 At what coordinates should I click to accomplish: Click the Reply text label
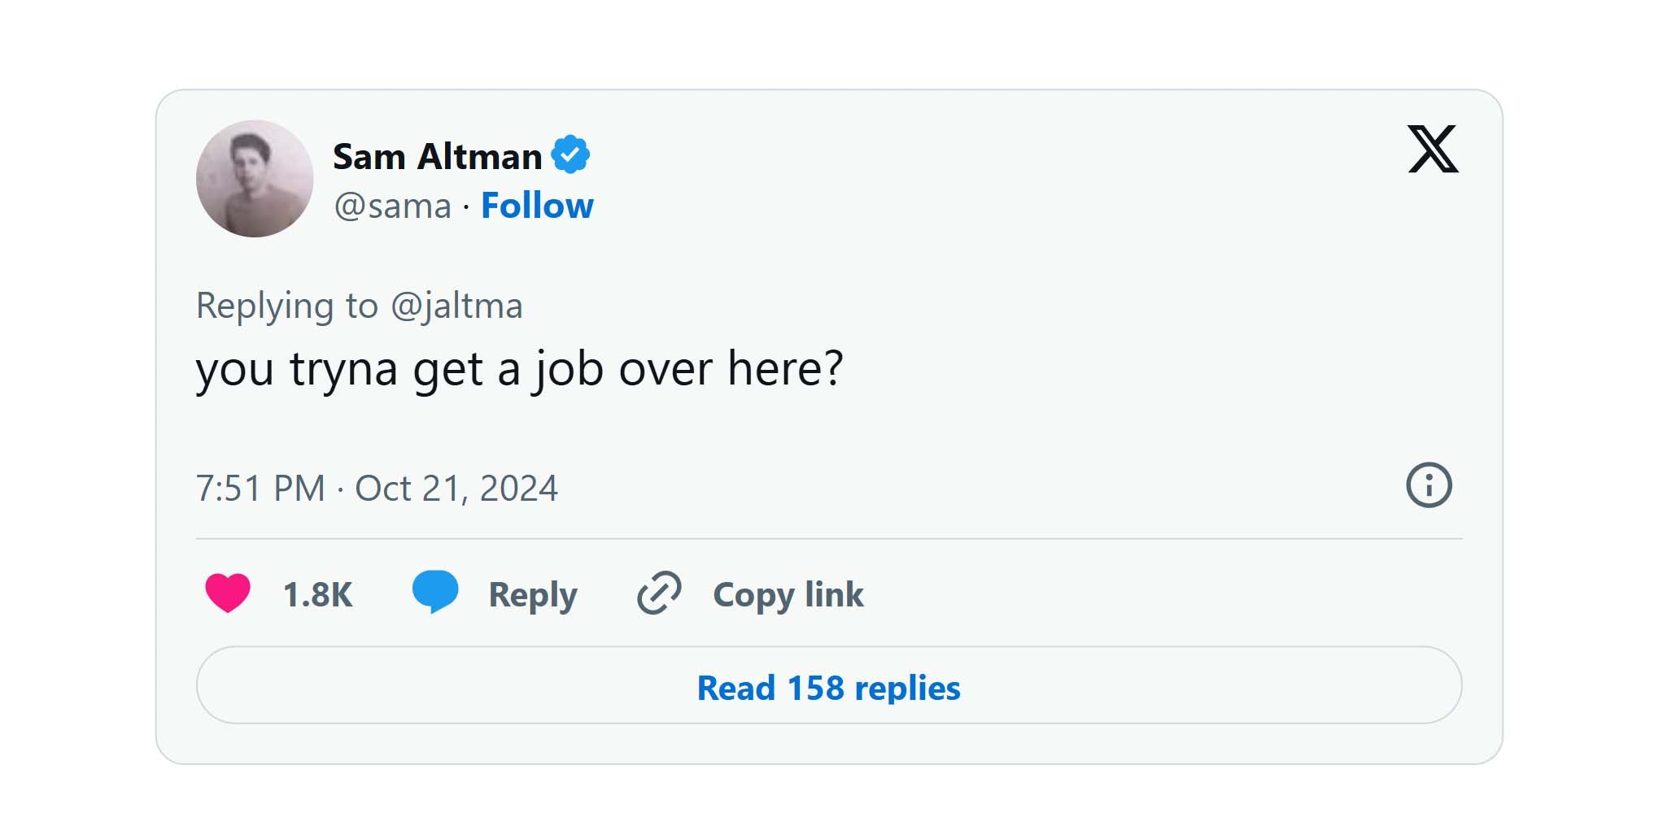coord(533,594)
